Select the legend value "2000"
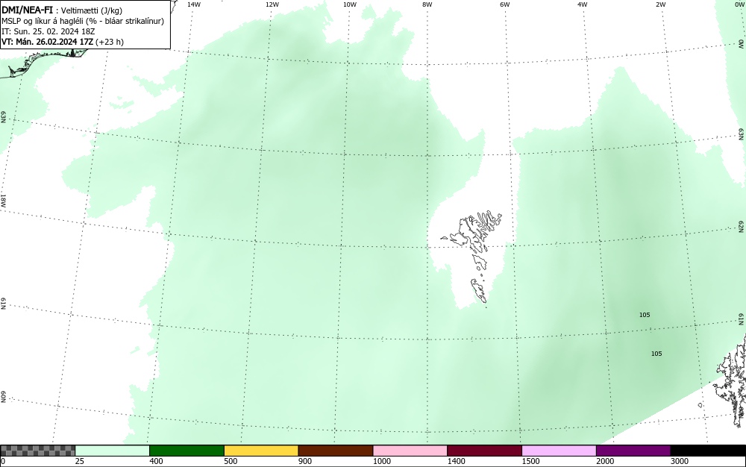Image resolution: width=746 pixels, height=467 pixels. [x=605, y=461]
